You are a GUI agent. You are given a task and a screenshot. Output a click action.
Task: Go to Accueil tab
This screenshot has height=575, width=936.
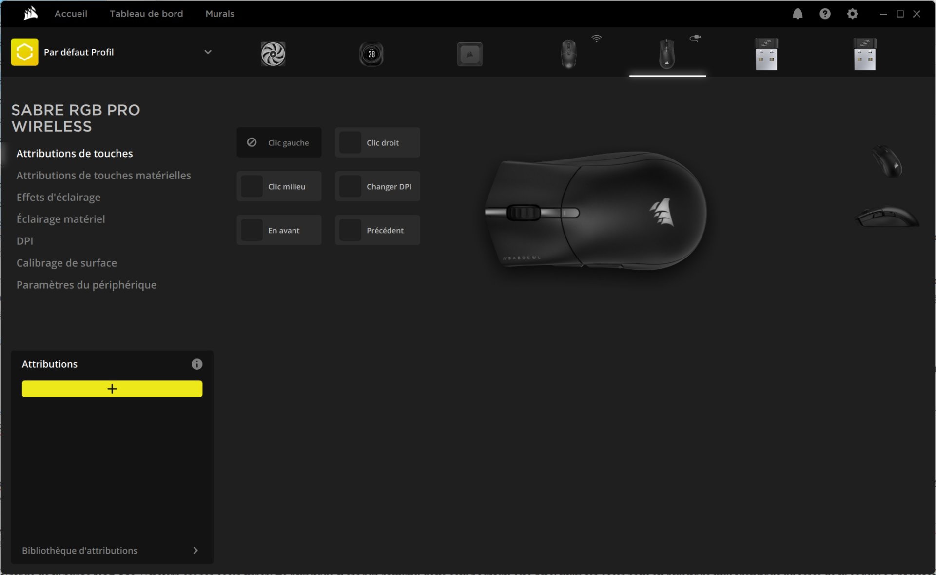coord(71,14)
